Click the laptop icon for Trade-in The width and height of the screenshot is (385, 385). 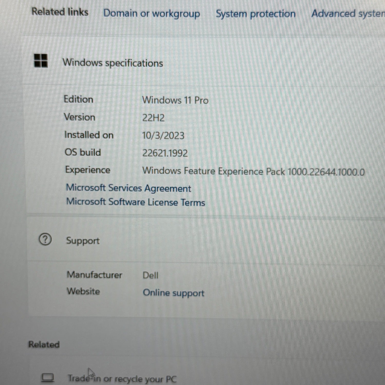point(48,377)
